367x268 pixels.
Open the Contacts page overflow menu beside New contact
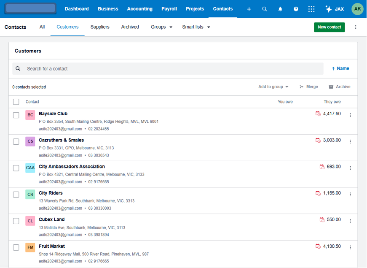click(356, 27)
